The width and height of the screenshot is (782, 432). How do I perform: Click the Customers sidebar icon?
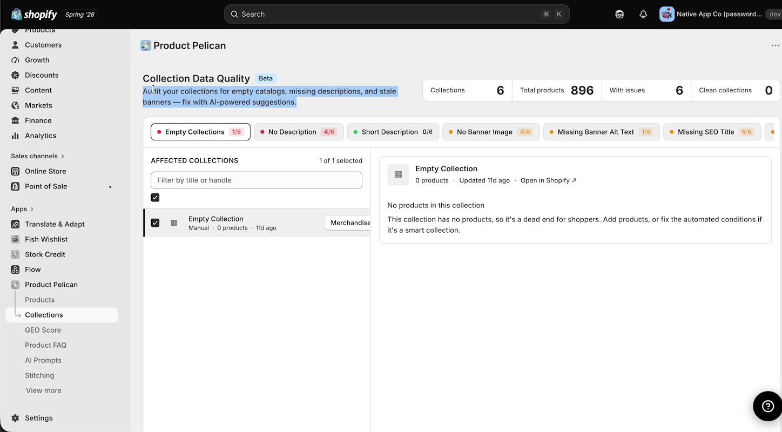pyautogui.click(x=15, y=45)
